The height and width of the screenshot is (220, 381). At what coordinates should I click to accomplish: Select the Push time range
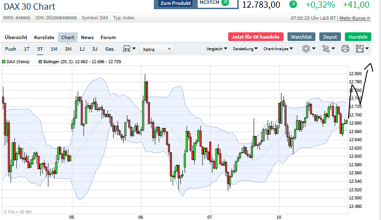click(11, 49)
